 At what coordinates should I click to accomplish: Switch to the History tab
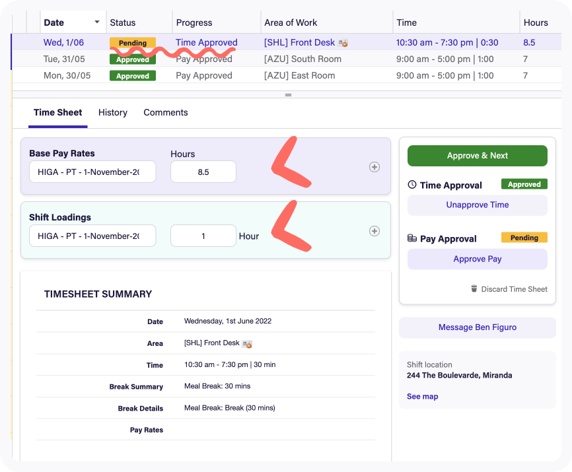click(x=112, y=112)
